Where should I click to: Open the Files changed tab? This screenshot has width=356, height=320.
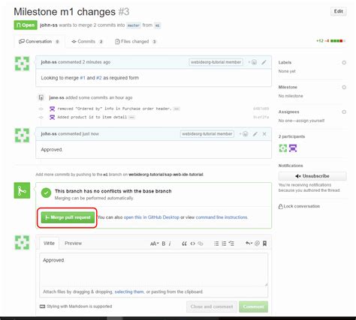pos(135,41)
